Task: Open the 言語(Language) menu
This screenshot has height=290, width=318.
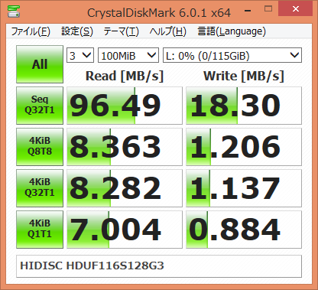Action: (x=232, y=31)
